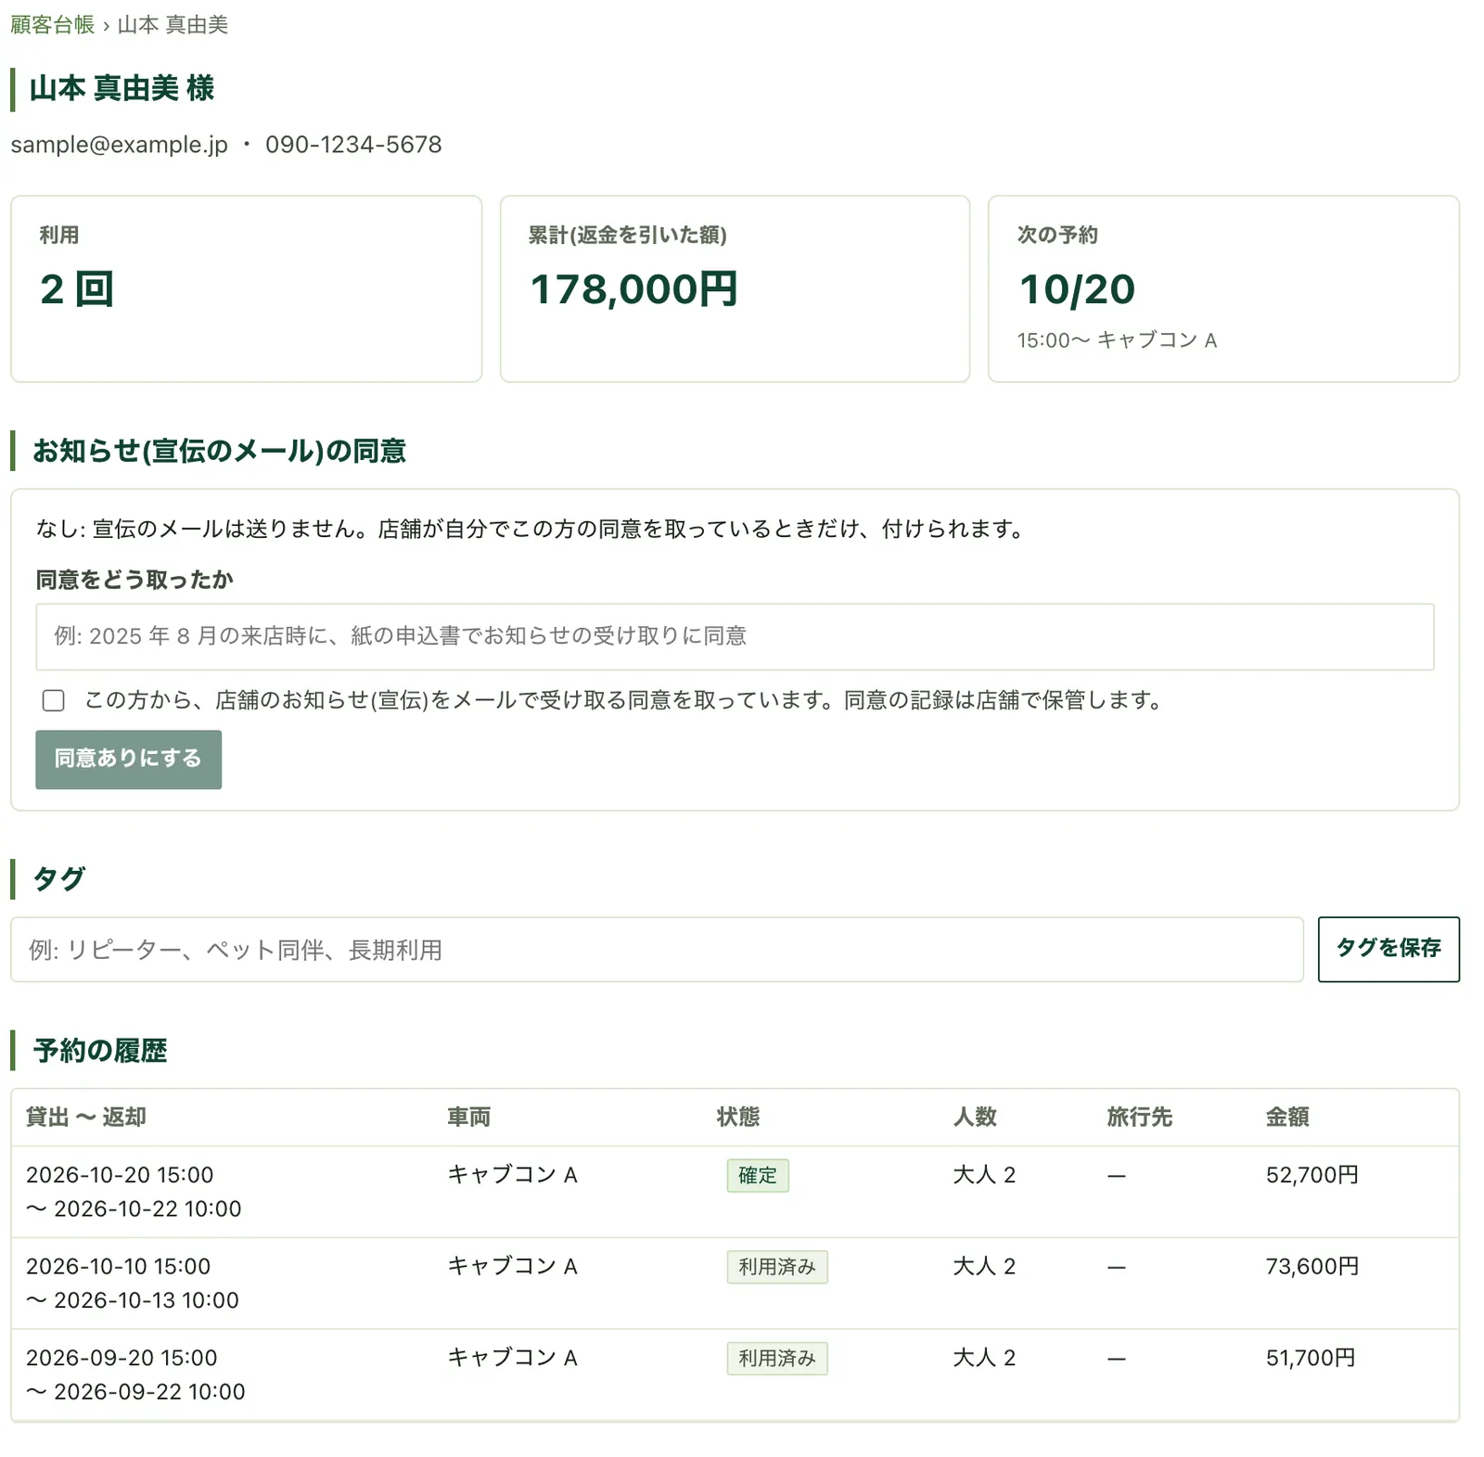
Task: Open the 顧客台帳 breadcrumb link
Action: tap(52, 25)
